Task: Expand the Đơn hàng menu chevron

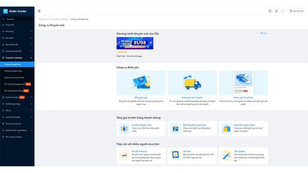Action: click(x=31, y=31)
